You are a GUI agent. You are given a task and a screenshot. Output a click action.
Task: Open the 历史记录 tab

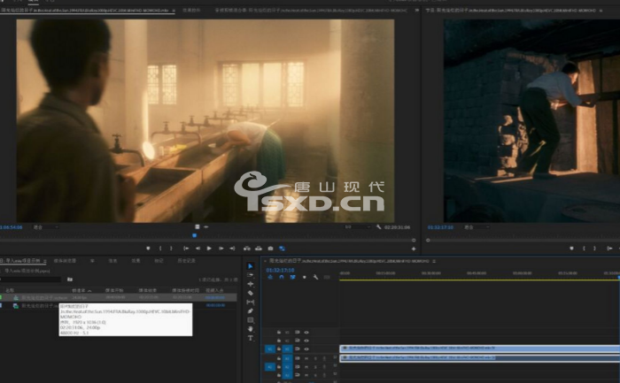(186, 261)
